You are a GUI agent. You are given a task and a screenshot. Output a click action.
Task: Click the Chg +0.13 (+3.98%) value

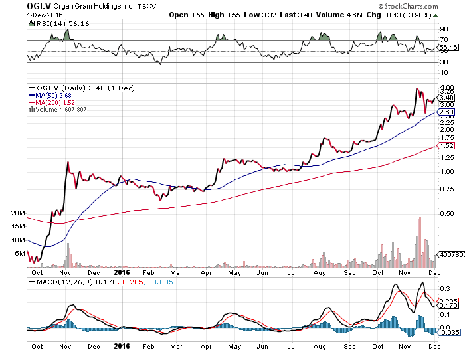(399, 15)
